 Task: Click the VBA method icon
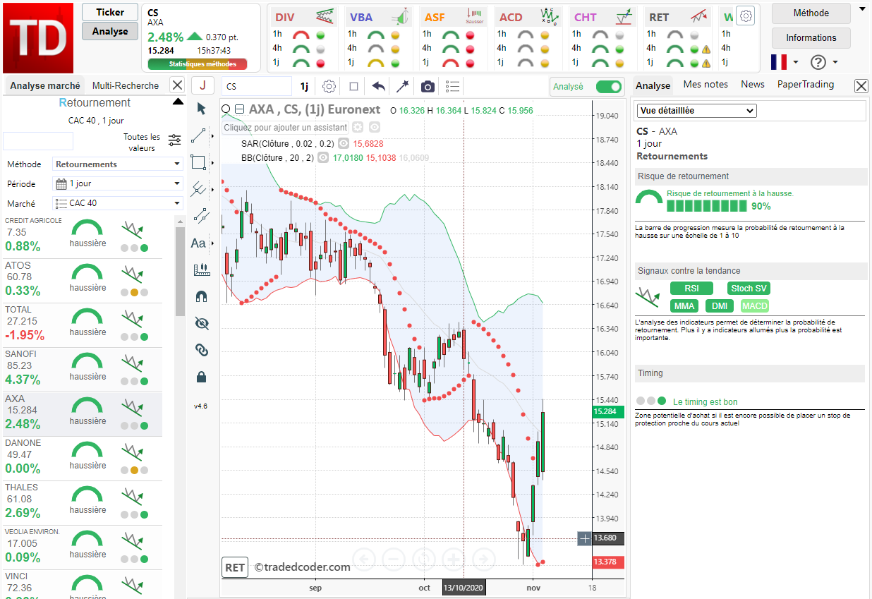pos(400,16)
